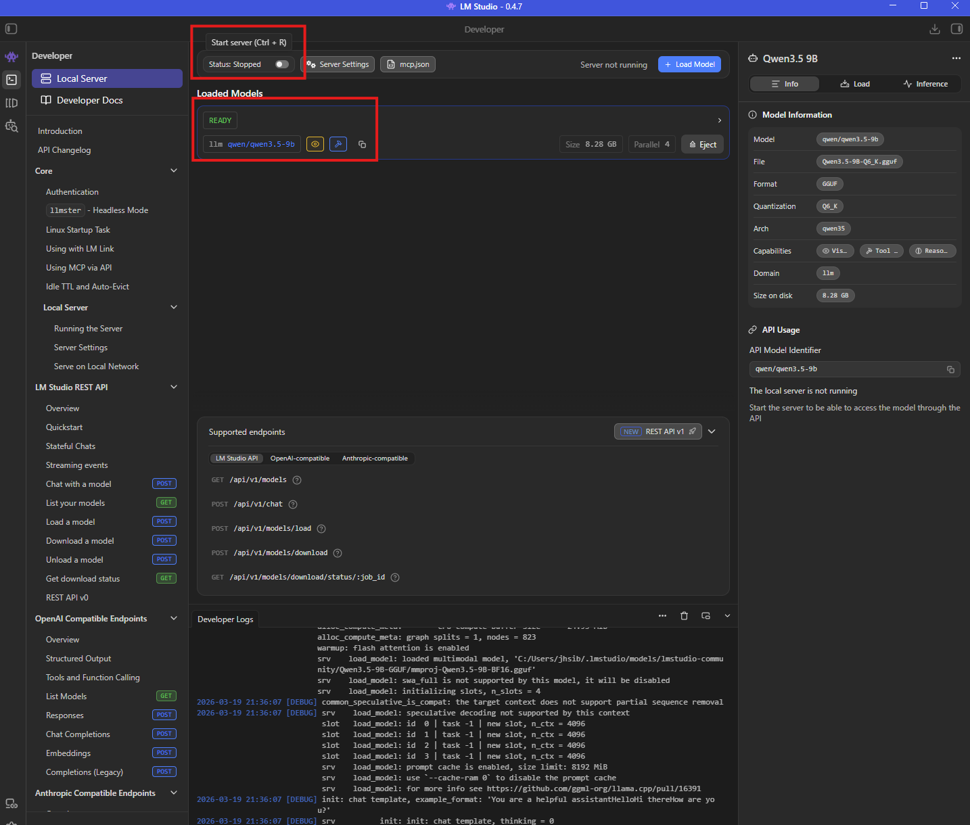Open the Developer Logs tab
Screen dimensions: 970x825
point(225,619)
